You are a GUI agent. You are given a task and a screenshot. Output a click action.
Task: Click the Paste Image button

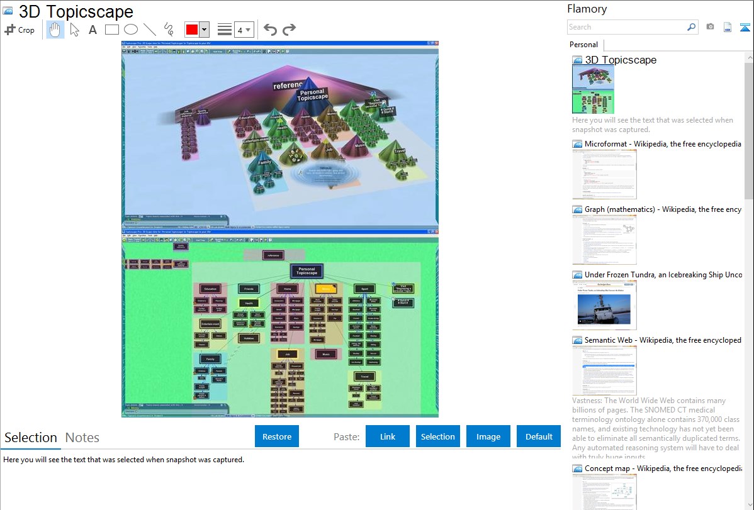click(488, 436)
